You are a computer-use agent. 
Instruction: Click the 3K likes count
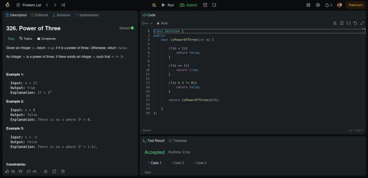[13, 172]
